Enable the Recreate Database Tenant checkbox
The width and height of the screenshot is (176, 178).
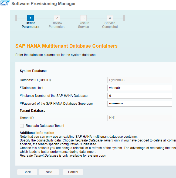click(x=22, y=126)
